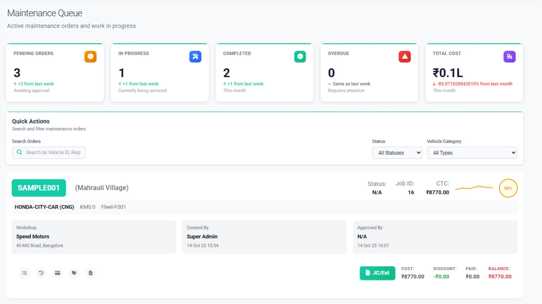Viewport: 542px width, 304px height.
Task: Click the red Balance amount ₹8770.00
Action: point(500,276)
